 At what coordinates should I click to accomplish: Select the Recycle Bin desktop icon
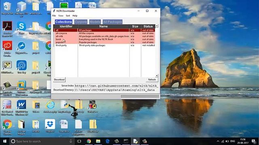(x=7, y=8)
